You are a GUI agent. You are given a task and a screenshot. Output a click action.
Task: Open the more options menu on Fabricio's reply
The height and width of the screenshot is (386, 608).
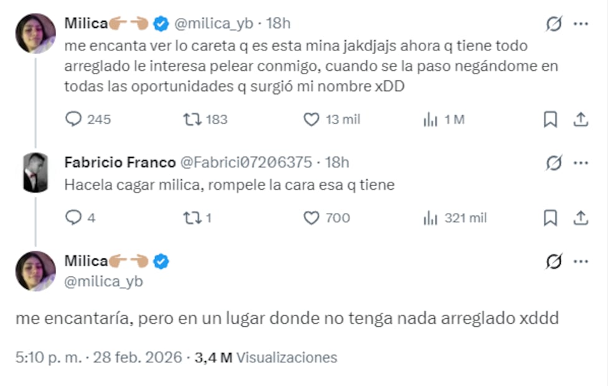[x=581, y=162]
